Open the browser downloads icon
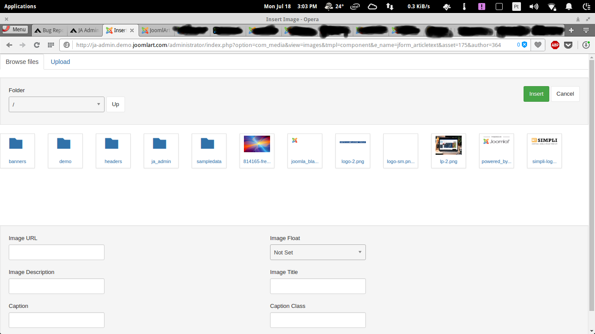The image size is (595, 334). (x=586, y=45)
